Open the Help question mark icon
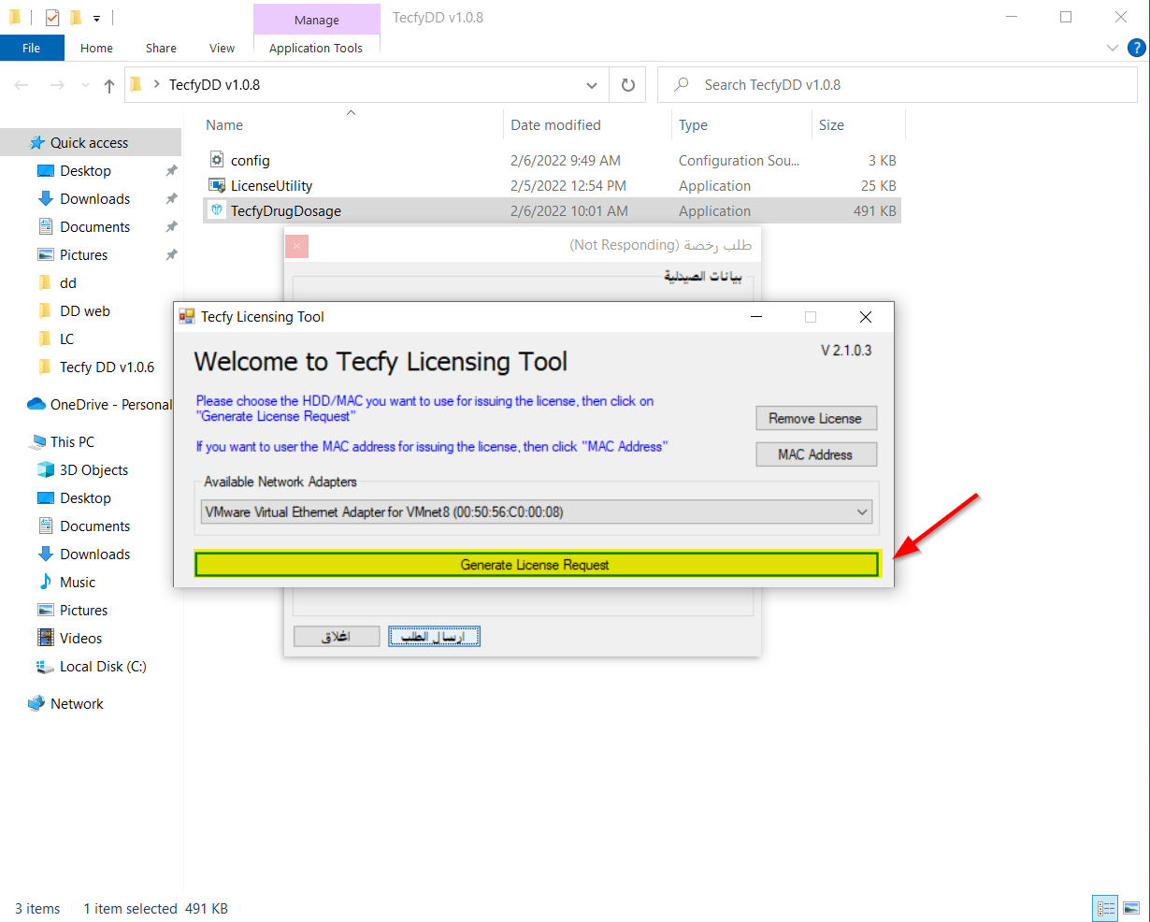The image size is (1150, 922). tap(1136, 48)
